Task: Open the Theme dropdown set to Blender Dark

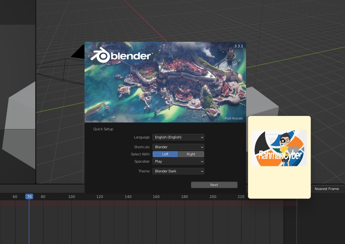Action: click(x=178, y=171)
